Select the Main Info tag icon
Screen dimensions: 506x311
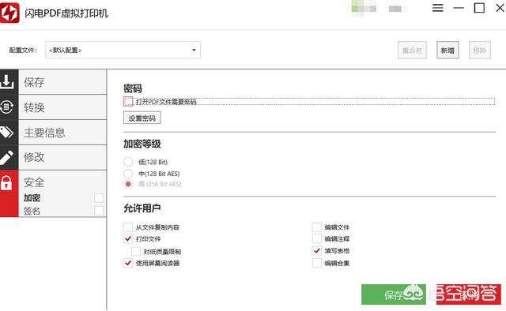pos(7,132)
